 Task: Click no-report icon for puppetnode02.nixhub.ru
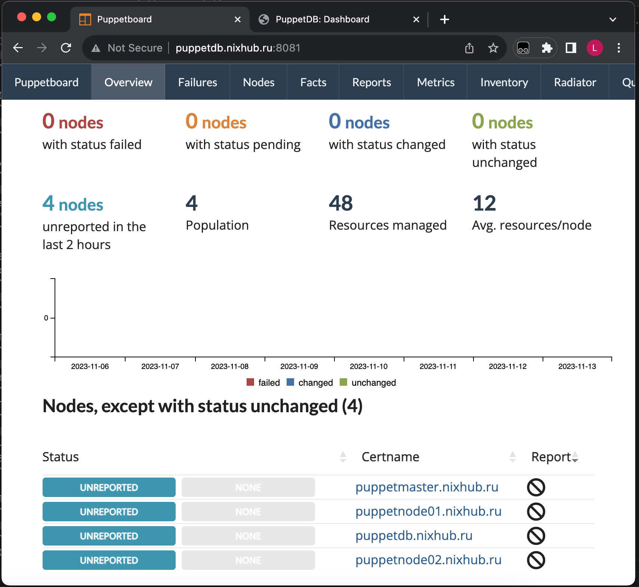coord(536,560)
